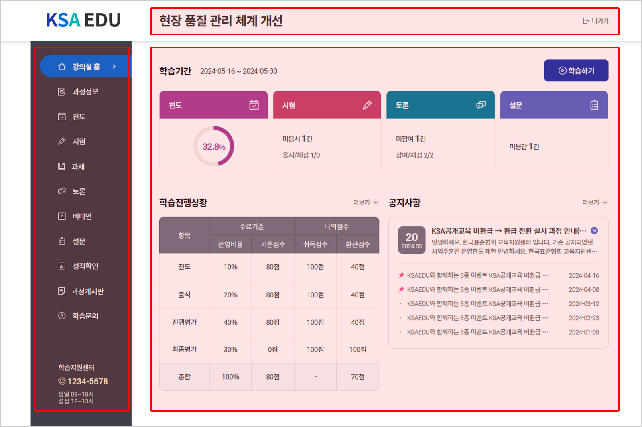Screen dimensions: 642x427
Task: Click the calendar icon beside 진도 in sidebar
Action: pos(62,116)
